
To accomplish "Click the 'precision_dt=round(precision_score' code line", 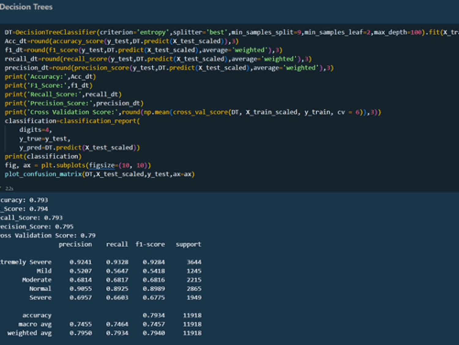I will (x=169, y=68).
